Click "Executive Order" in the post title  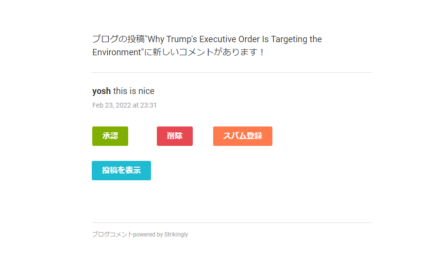pos(229,39)
